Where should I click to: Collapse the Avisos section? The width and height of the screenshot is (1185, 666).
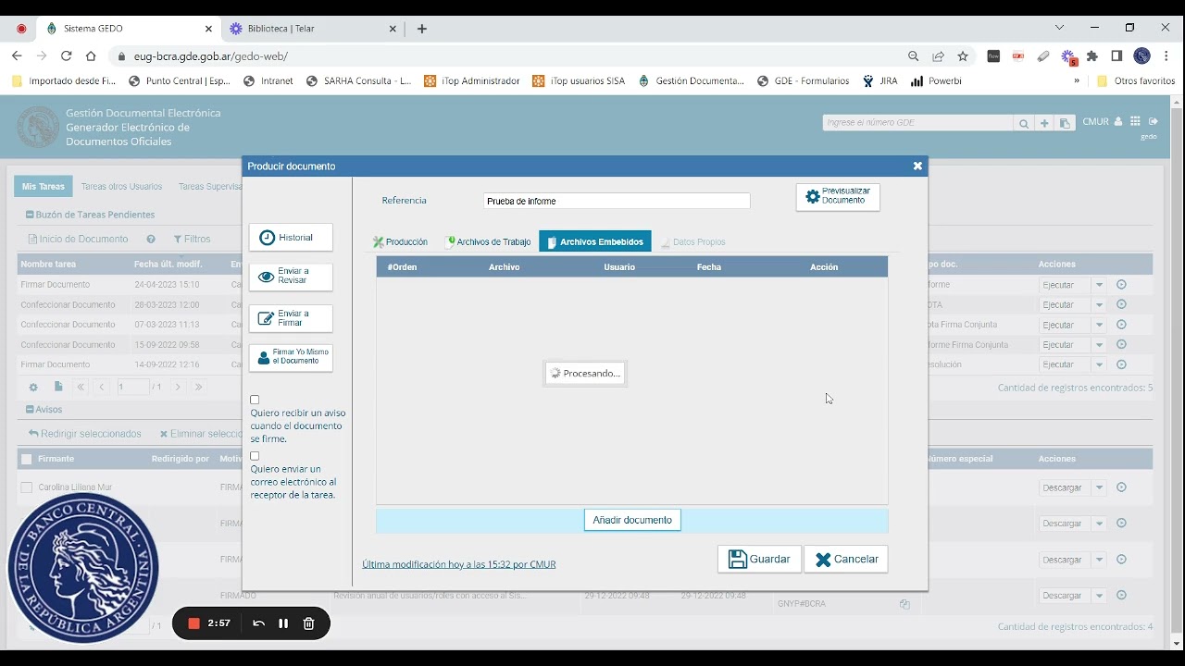[30, 409]
